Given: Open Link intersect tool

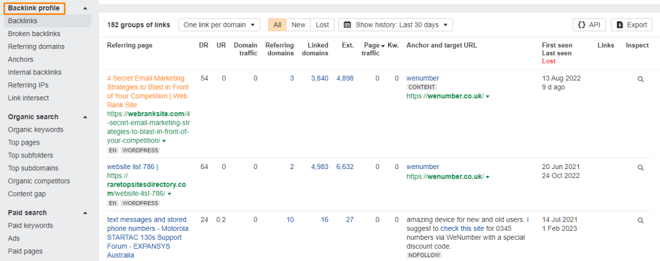Looking at the screenshot, I should pyautogui.click(x=28, y=98).
